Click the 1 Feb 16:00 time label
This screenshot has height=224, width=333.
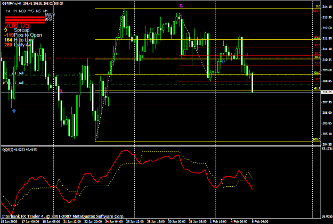pyautogui.click(x=218, y=221)
